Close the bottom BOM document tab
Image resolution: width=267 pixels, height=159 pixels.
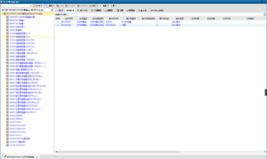click(x=37, y=157)
